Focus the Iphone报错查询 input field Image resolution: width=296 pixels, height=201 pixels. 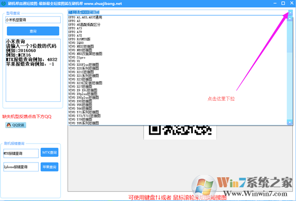pyautogui.click(x=21, y=167)
